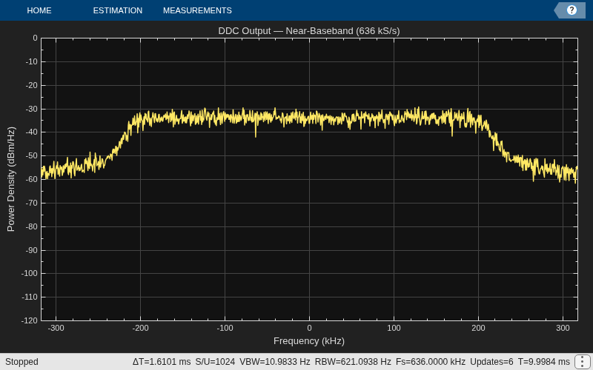
Task: Click the -120 y-axis tick label
Action: 30,320
